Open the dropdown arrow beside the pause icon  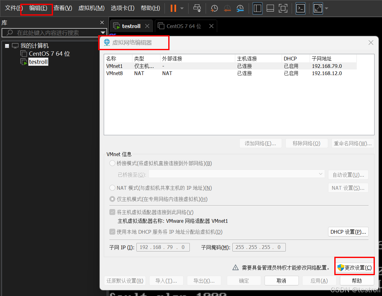pos(182,8)
